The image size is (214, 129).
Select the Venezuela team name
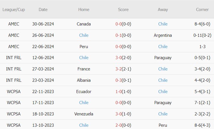pos(84,114)
